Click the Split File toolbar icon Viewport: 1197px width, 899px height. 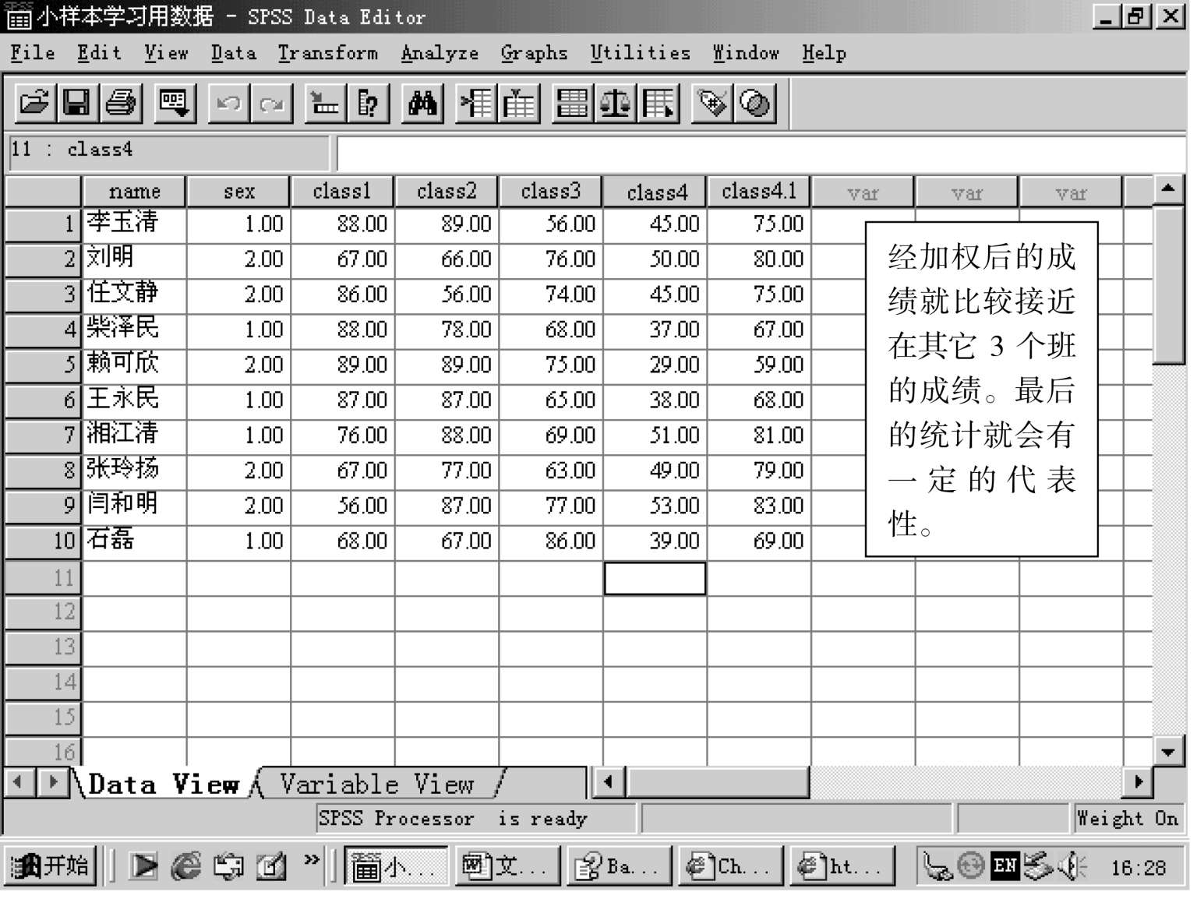[573, 104]
